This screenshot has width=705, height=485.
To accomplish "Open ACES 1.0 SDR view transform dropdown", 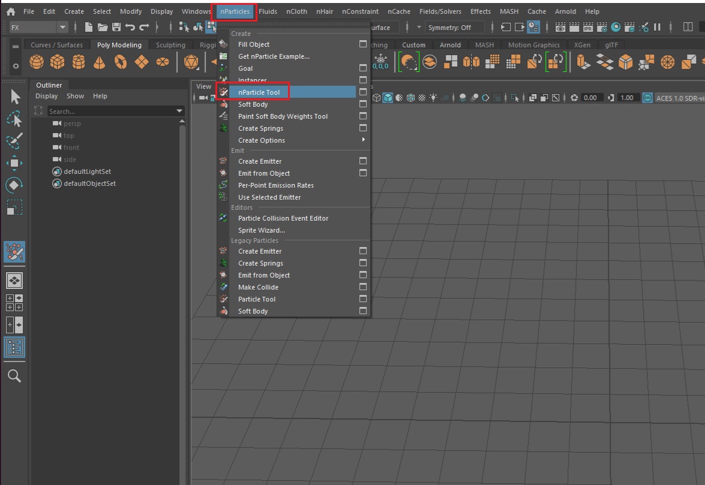I will pos(680,98).
